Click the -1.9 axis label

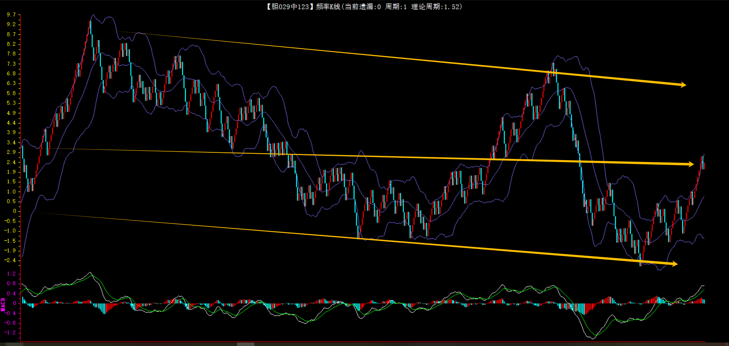tap(10, 250)
